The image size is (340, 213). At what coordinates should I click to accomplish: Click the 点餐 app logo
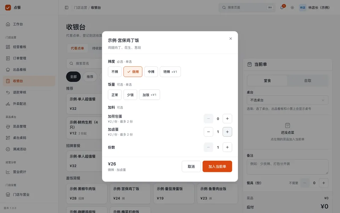coord(8,7)
